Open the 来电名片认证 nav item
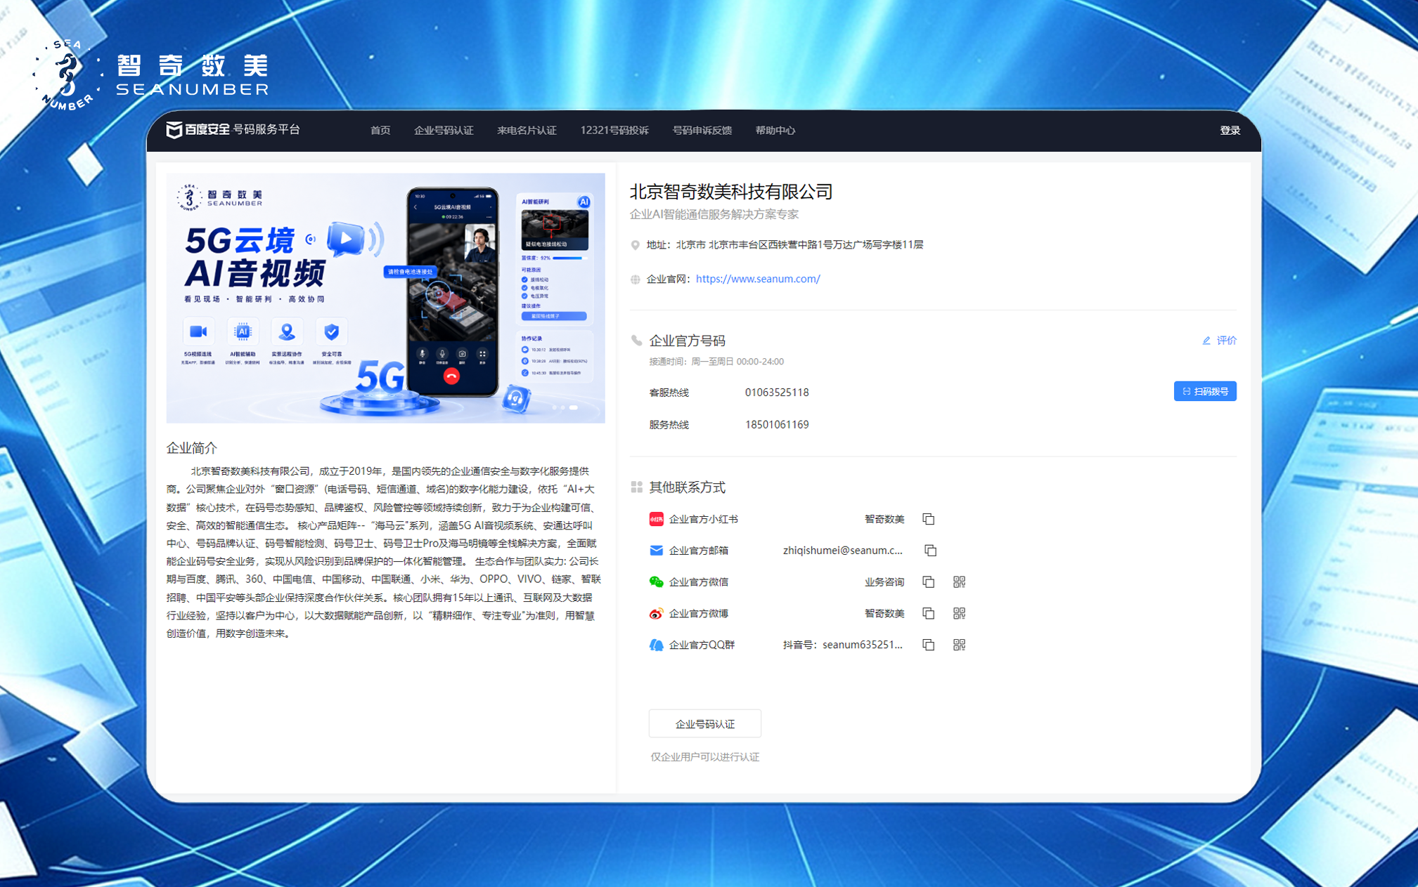 tap(527, 131)
